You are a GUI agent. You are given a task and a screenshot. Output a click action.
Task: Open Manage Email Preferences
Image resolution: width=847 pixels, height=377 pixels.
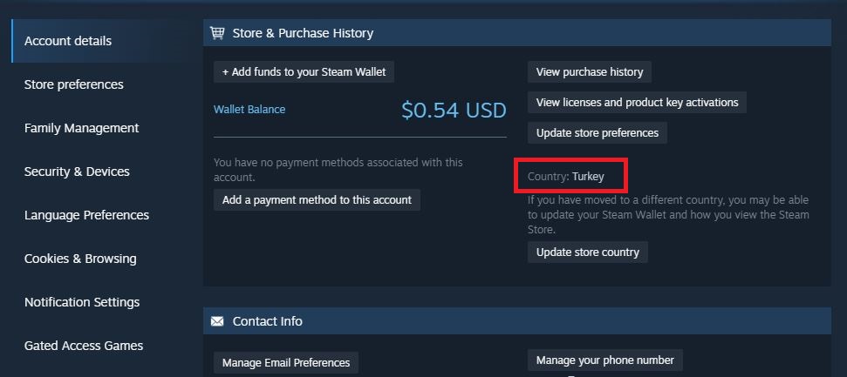286,362
